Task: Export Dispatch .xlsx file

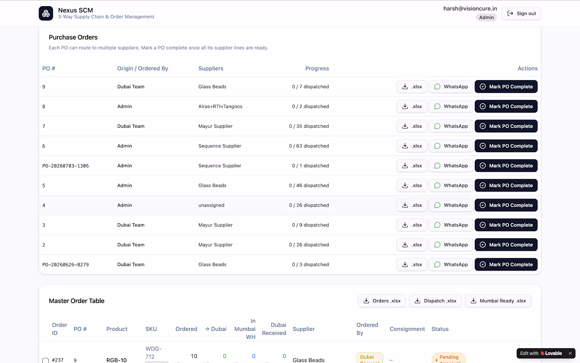Action: 435,301
